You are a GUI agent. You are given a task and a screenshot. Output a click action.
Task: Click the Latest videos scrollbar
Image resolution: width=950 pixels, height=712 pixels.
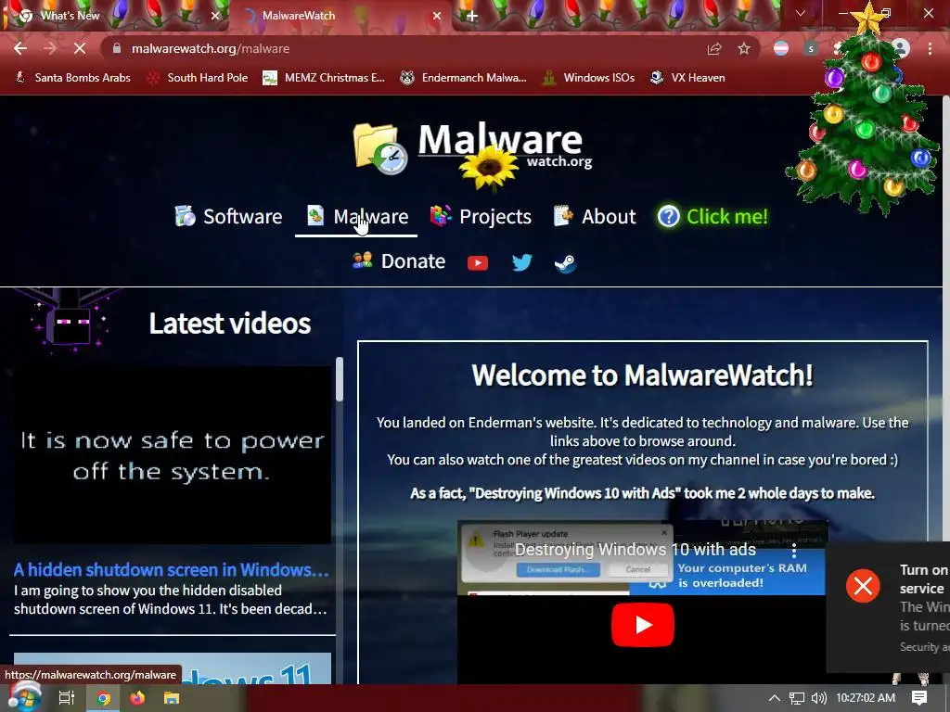pos(340,379)
